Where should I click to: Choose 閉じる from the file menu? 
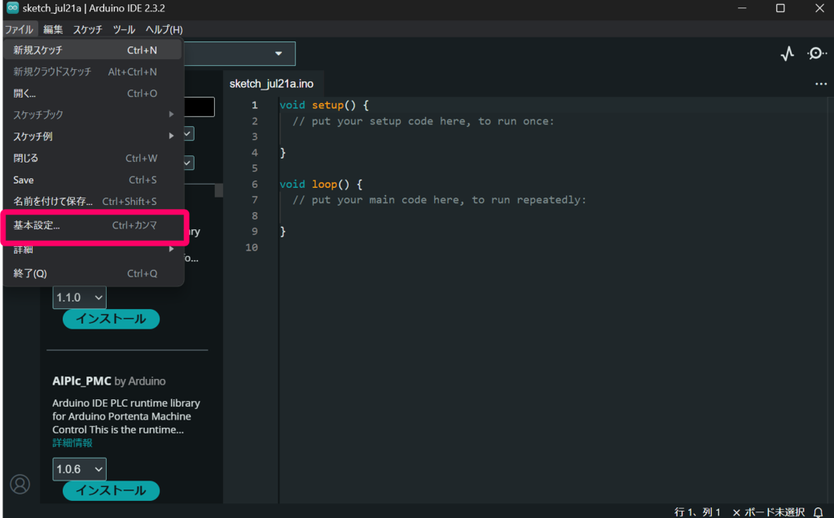93,159
